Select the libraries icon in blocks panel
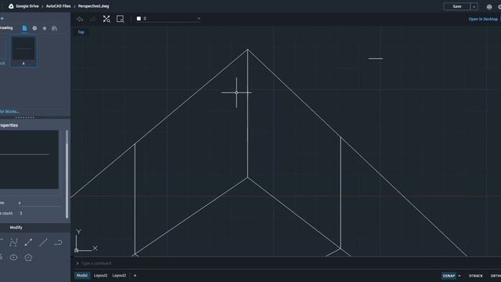 click(x=54, y=28)
